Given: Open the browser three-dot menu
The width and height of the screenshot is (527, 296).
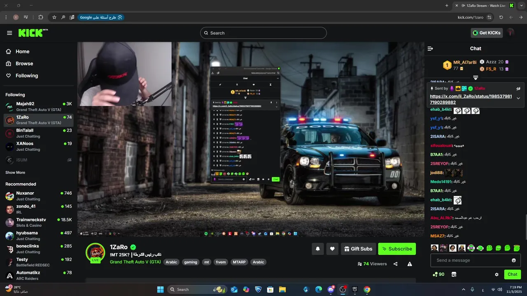Looking at the screenshot, I should [x=6, y=17].
